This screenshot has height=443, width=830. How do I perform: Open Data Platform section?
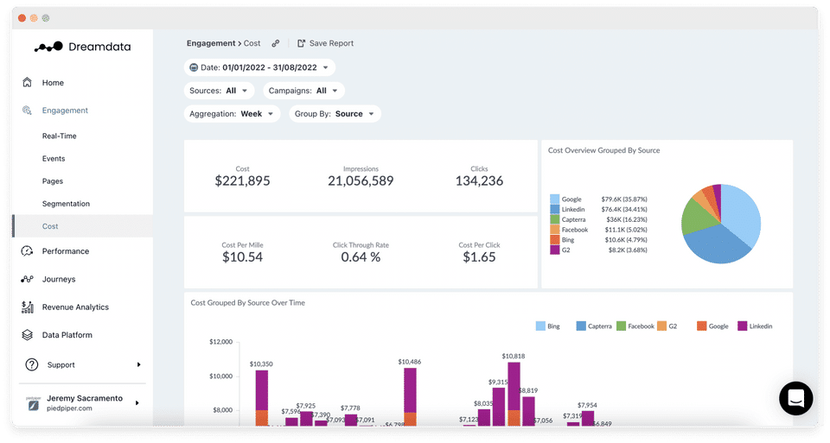click(x=67, y=335)
